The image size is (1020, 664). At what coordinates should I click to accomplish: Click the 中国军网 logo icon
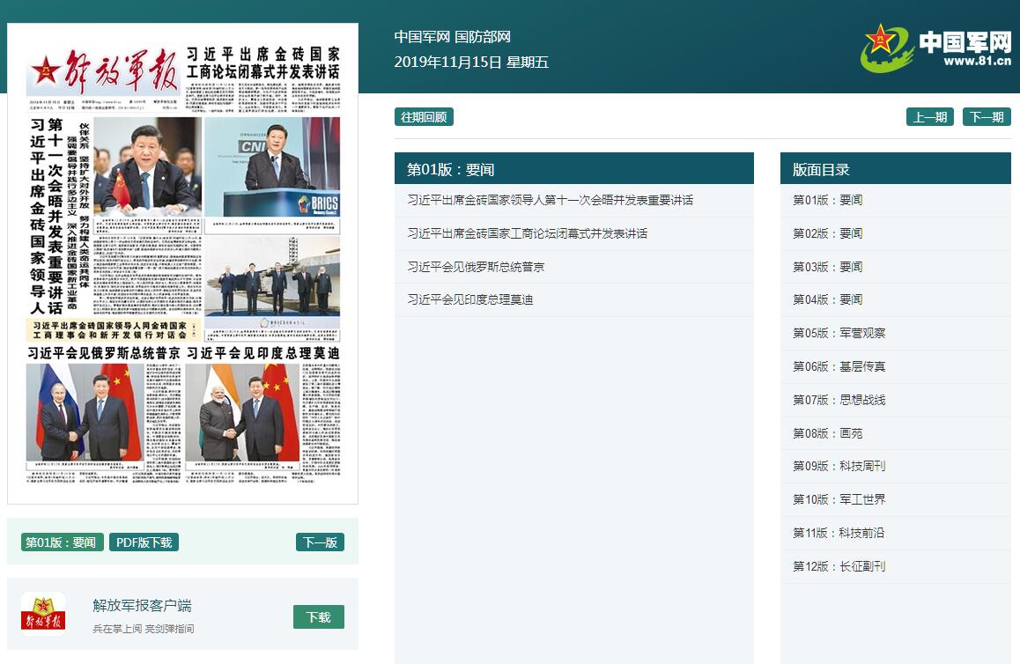point(935,48)
